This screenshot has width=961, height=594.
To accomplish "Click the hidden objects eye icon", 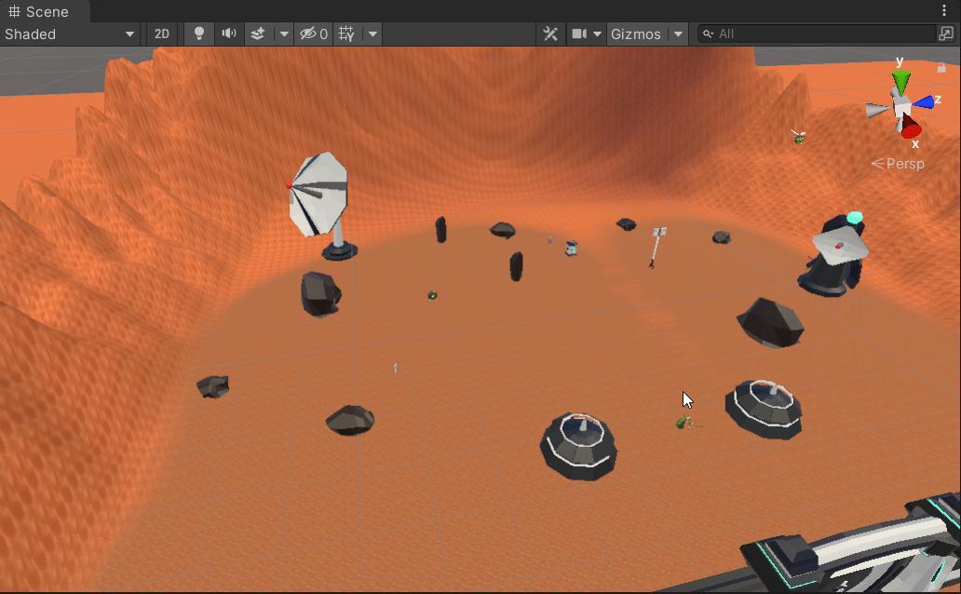I will pyautogui.click(x=307, y=34).
